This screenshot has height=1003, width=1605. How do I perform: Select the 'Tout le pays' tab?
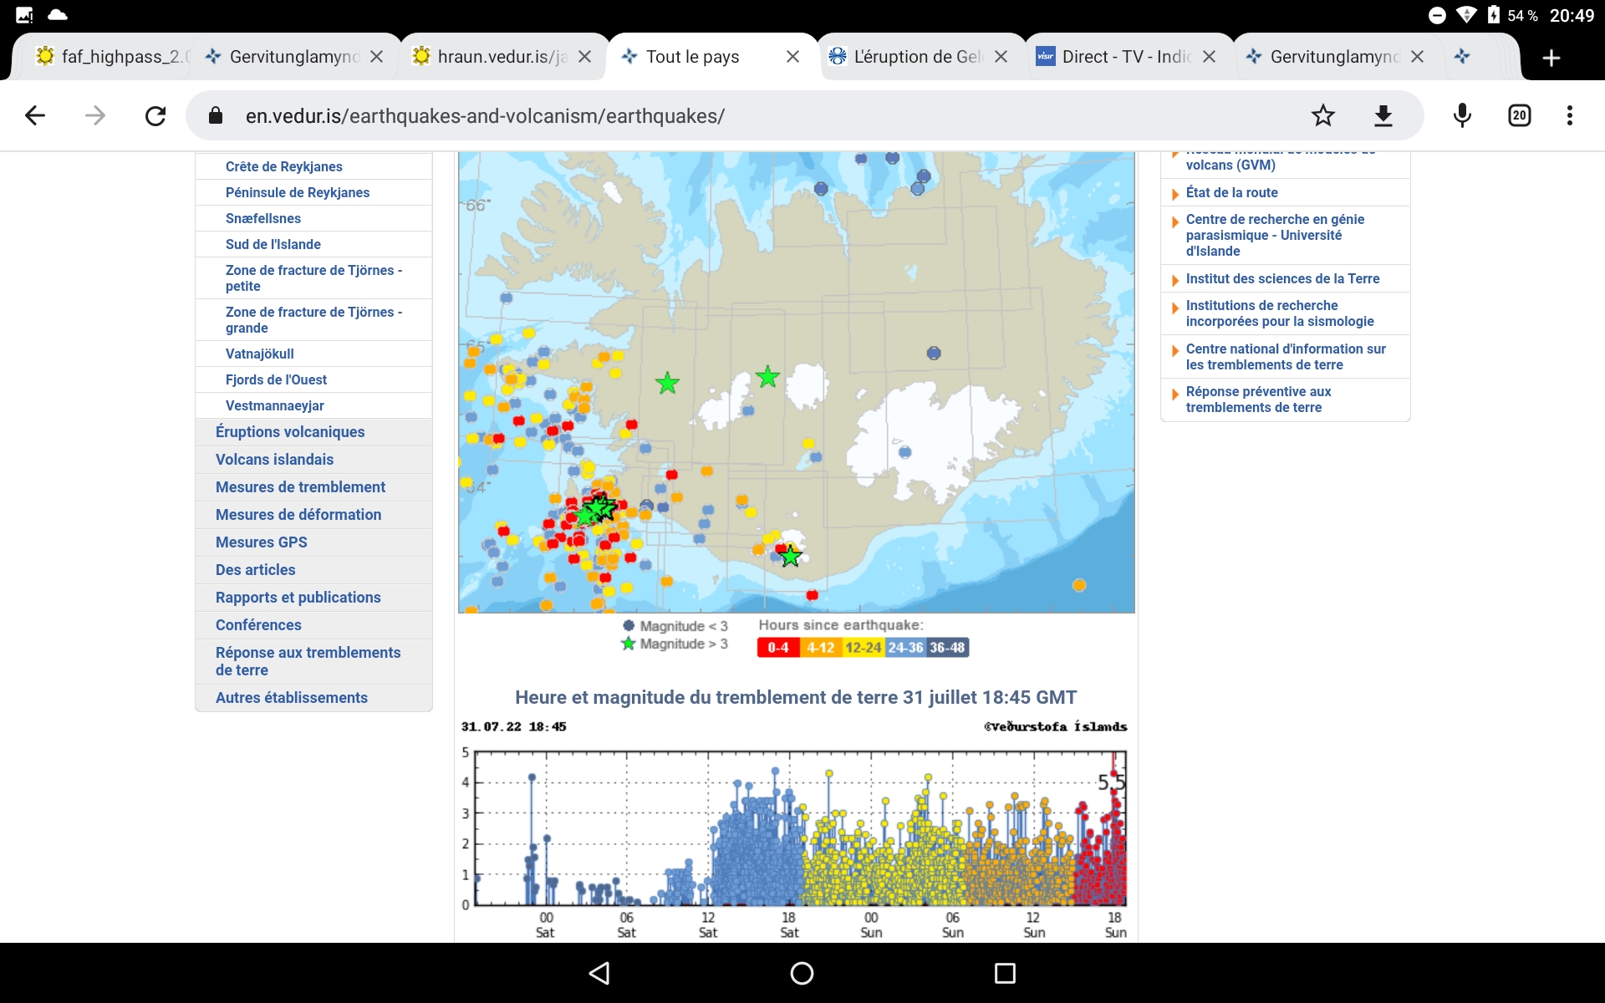pyautogui.click(x=692, y=57)
